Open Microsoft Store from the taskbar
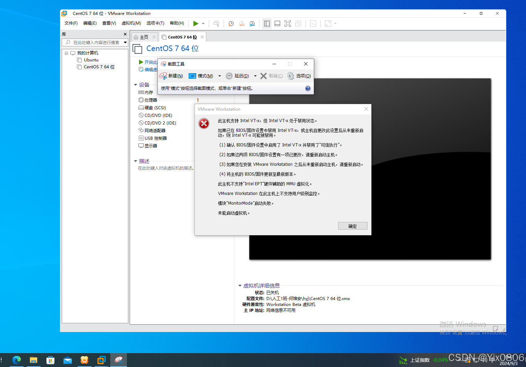 click(50, 360)
